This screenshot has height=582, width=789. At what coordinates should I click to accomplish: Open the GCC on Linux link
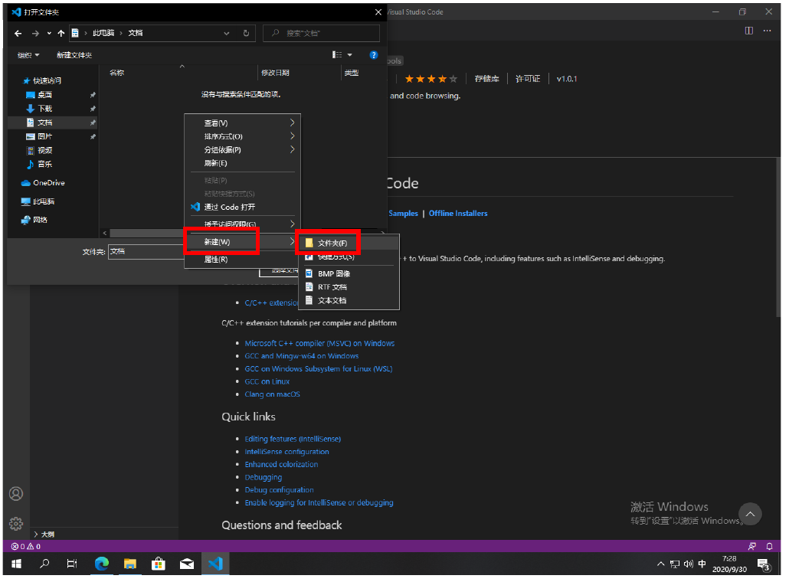coord(267,381)
